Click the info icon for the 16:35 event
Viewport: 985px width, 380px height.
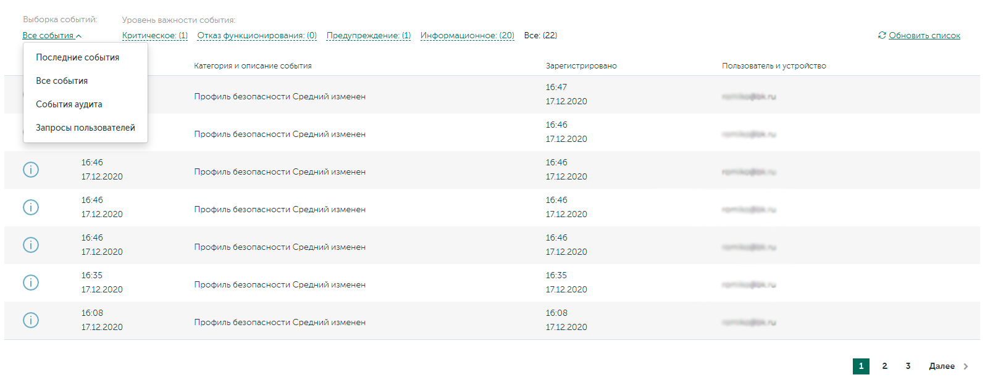pos(31,283)
